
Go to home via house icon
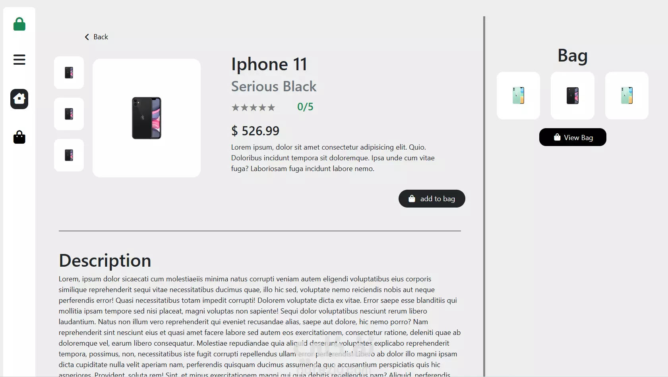(19, 99)
